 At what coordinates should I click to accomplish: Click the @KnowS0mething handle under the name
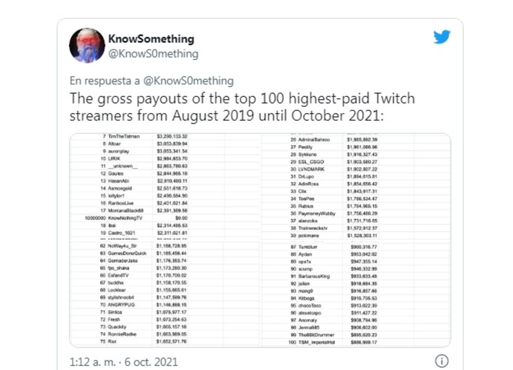(153, 54)
